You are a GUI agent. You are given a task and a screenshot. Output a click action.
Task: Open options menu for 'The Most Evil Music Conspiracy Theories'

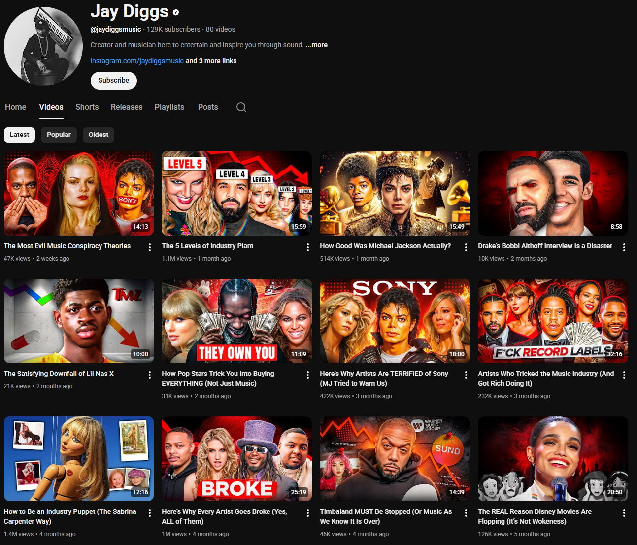150,247
